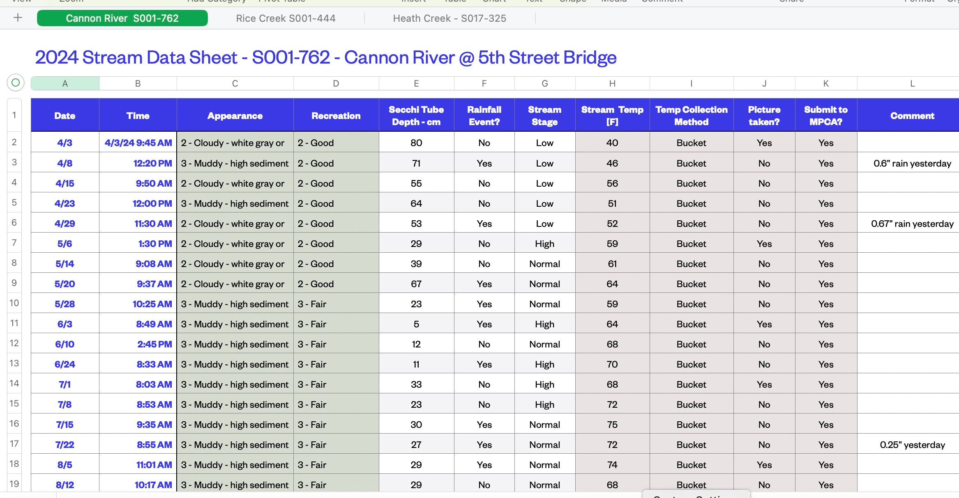Click the table select handle circle

pos(16,82)
